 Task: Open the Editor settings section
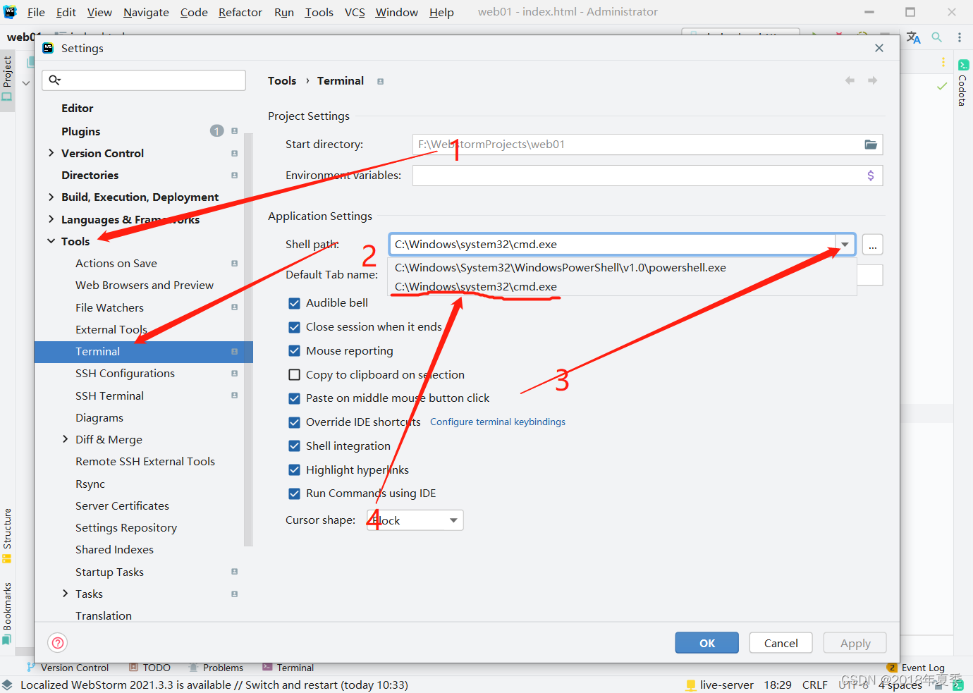tap(78, 109)
